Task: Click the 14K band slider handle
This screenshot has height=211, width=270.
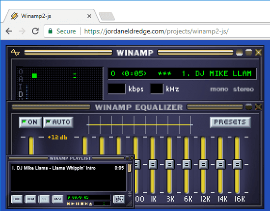Action: point(220,164)
